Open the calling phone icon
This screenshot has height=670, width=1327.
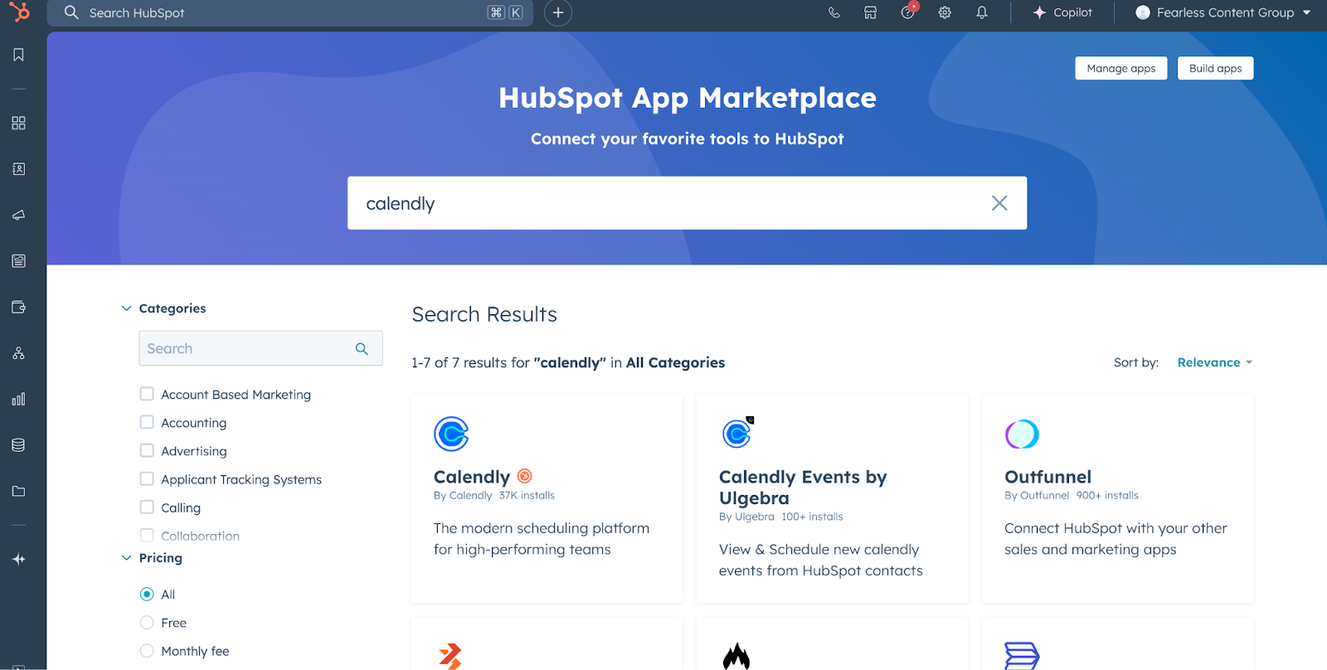pos(834,12)
